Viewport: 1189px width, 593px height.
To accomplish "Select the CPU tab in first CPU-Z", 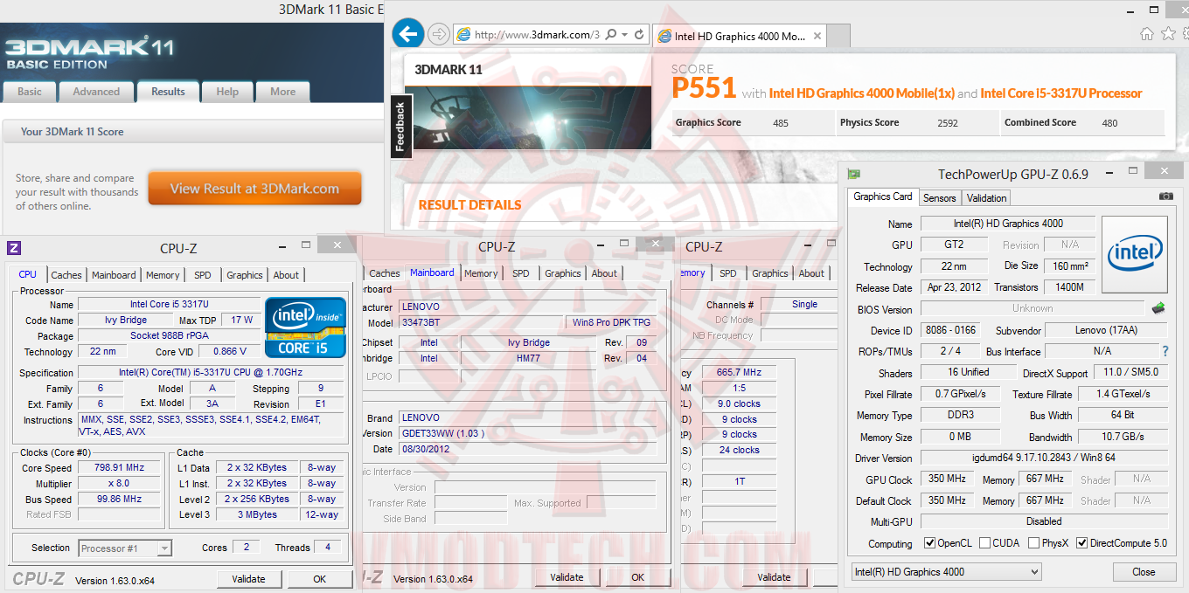I will point(28,274).
